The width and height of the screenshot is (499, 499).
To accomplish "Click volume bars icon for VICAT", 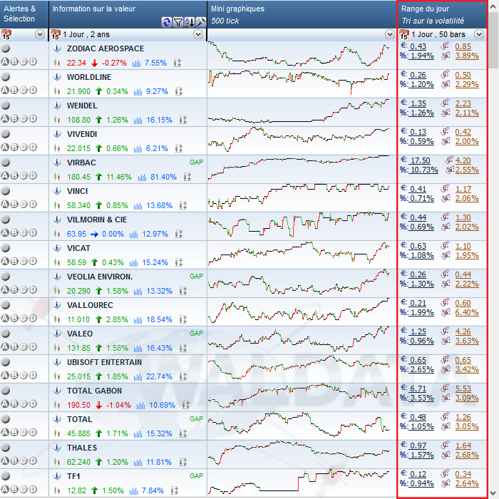I will [x=134, y=263].
